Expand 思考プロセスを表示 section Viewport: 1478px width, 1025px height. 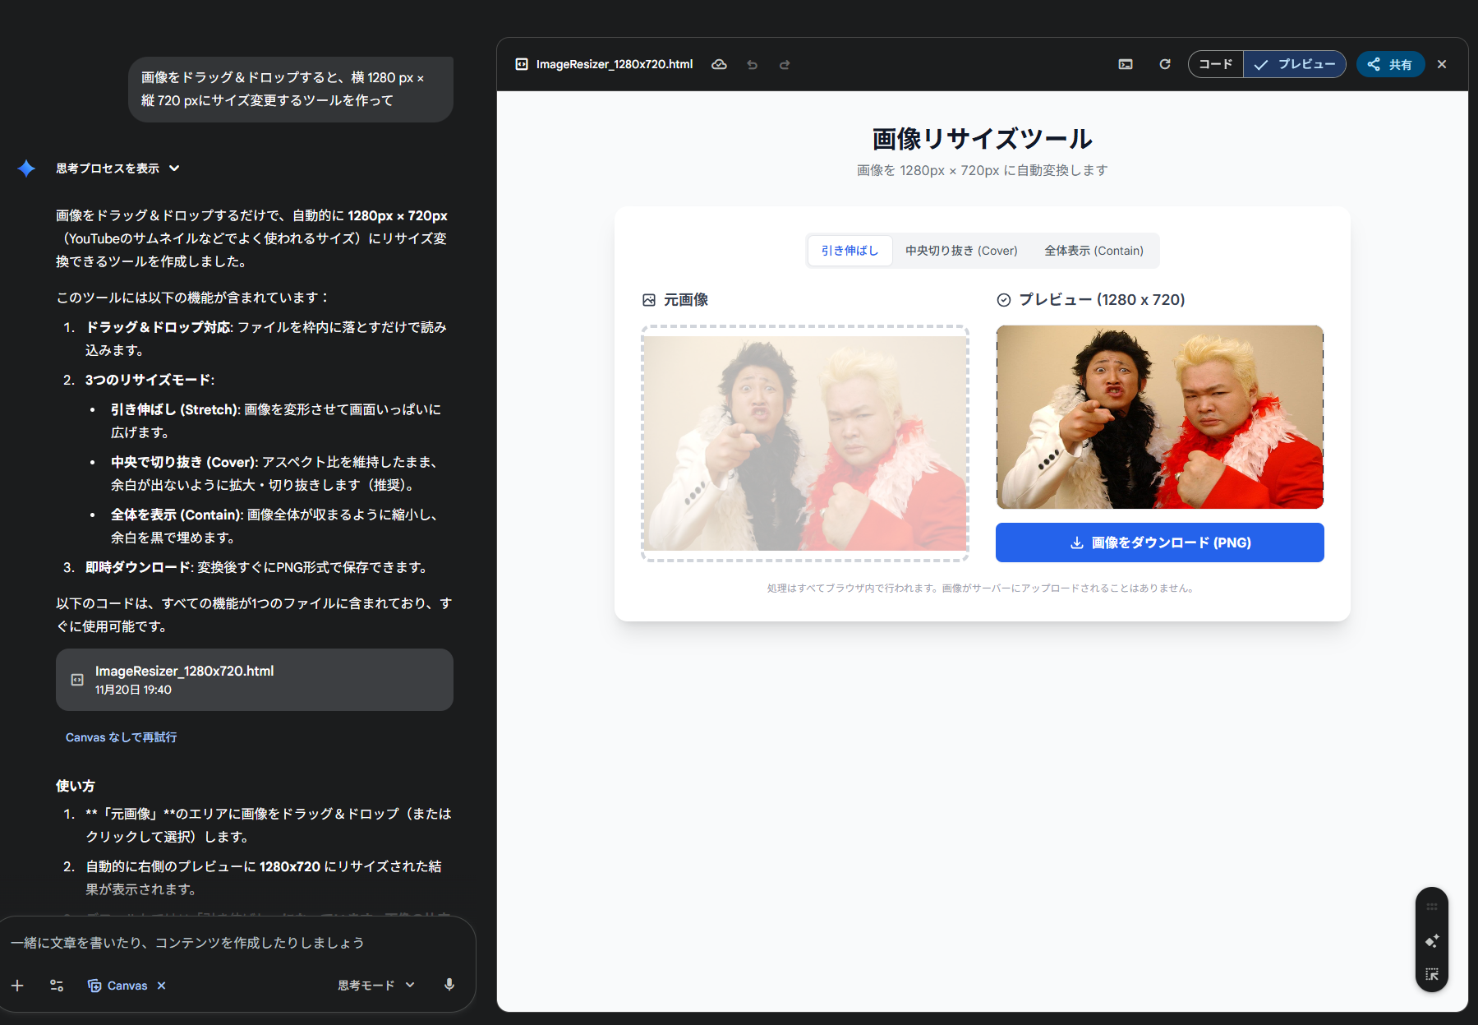click(117, 169)
